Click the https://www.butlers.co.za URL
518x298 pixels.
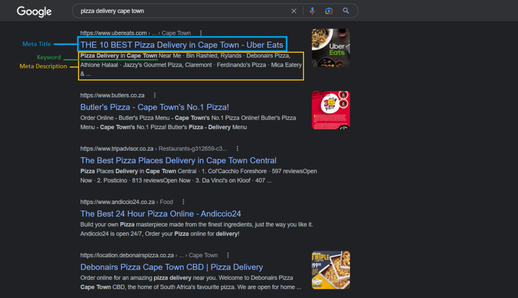point(112,95)
